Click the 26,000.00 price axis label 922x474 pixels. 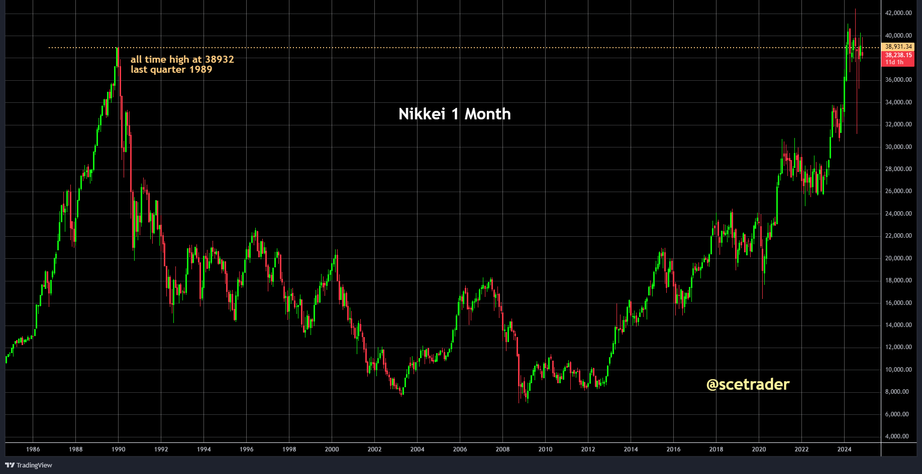[898, 191]
